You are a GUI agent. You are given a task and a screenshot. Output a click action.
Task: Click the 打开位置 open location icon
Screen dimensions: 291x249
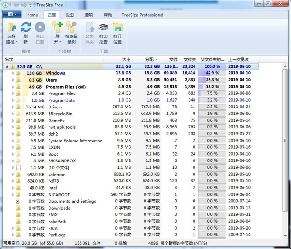click(x=117, y=27)
